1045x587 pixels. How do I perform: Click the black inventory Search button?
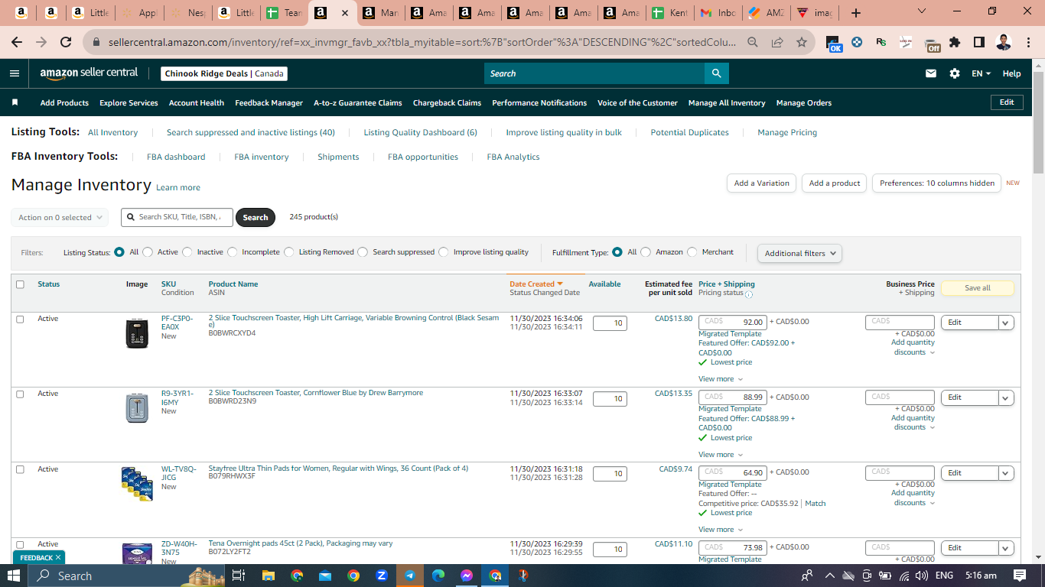coord(256,218)
